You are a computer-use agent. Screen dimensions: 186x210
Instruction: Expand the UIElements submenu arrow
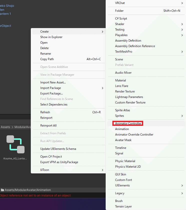point(182,185)
